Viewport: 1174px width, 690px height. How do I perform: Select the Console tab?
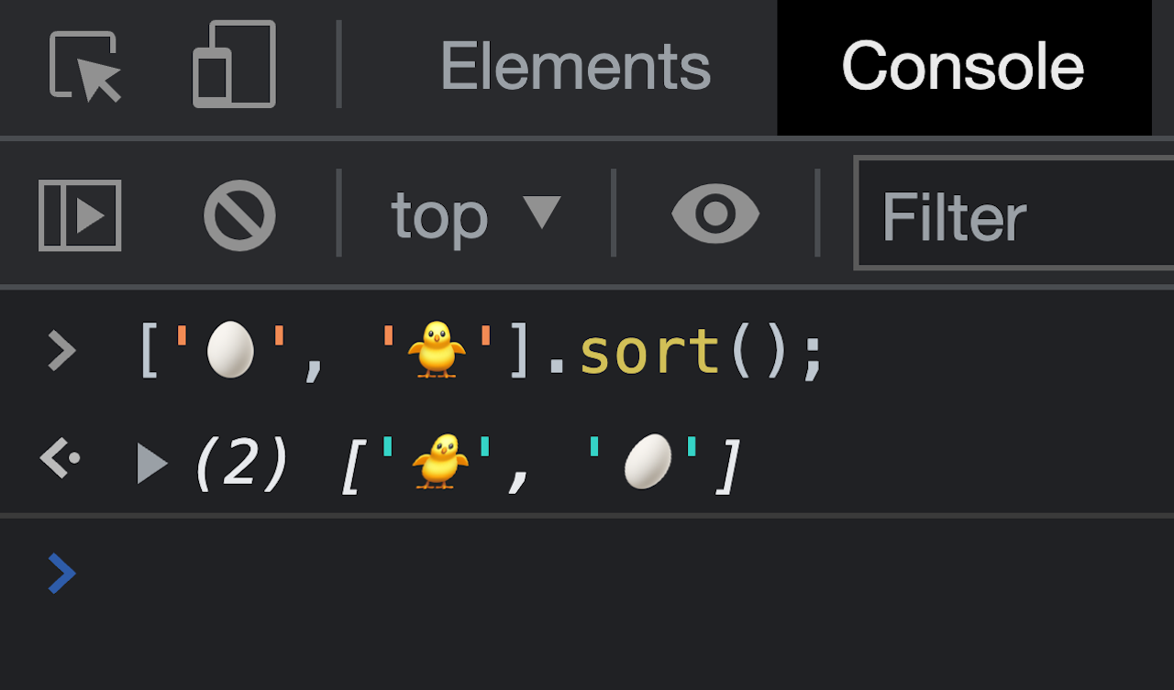(962, 67)
